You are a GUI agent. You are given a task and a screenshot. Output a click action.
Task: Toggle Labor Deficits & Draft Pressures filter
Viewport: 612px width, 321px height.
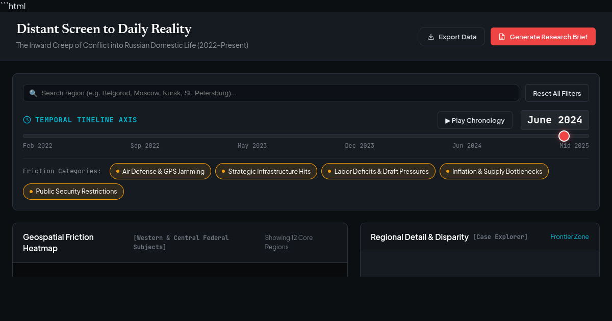coord(378,171)
